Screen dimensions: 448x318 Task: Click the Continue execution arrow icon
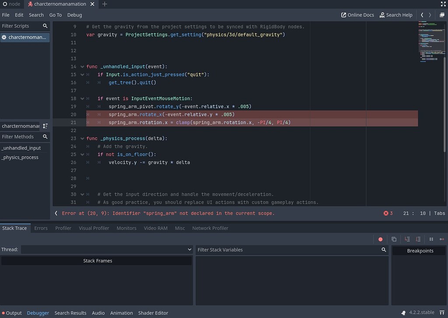pyautogui.click(x=441, y=239)
